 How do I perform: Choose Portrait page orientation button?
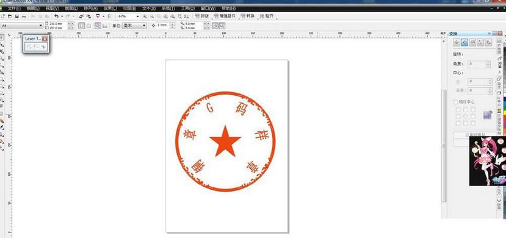(x=82, y=26)
